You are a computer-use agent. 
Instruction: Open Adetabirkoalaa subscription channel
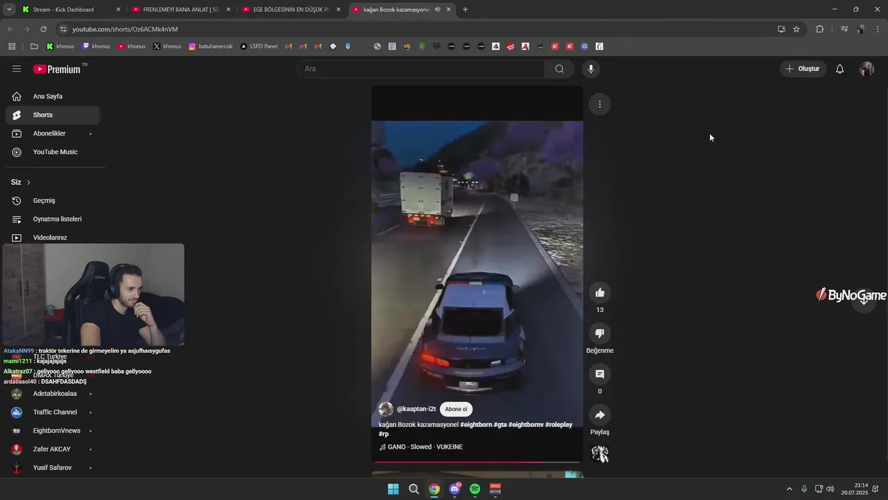pos(53,394)
